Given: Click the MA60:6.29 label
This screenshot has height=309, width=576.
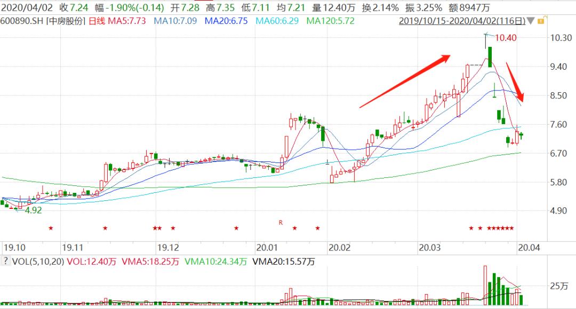Looking at the screenshot, I should tap(277, 21).
